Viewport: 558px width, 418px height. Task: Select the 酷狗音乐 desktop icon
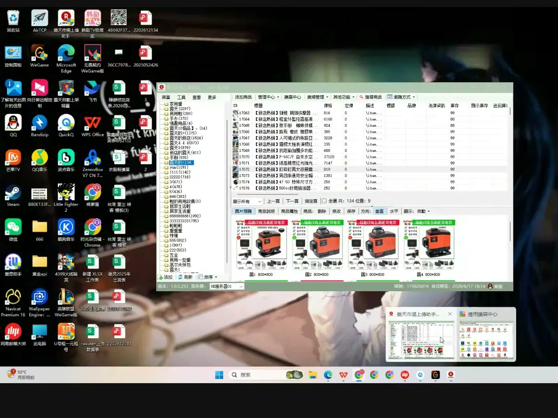click(66, 230)
